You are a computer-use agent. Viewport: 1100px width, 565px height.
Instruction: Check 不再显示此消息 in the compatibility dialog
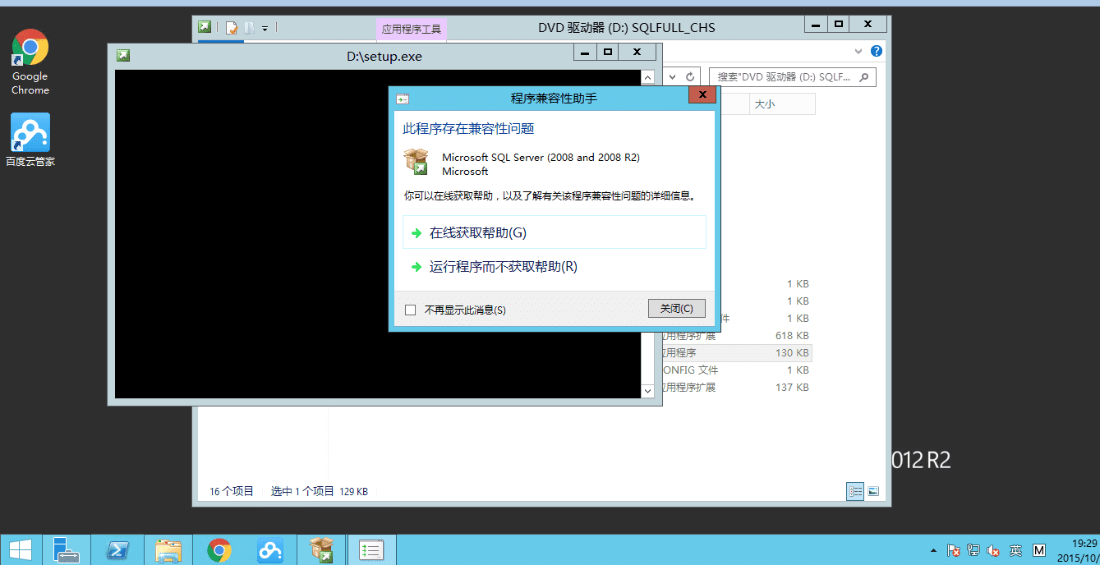pos(411,310)
